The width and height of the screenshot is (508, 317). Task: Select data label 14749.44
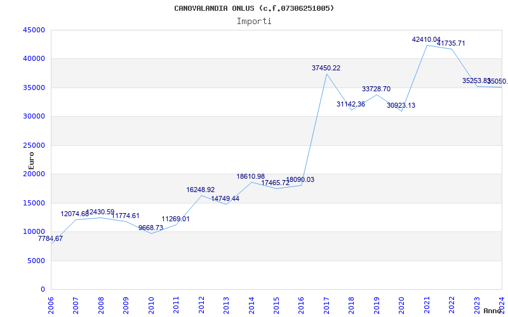click(x=225, y=198)
